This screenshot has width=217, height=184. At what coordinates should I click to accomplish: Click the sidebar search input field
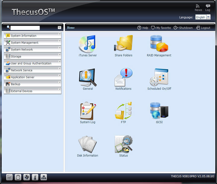[25, 28]
